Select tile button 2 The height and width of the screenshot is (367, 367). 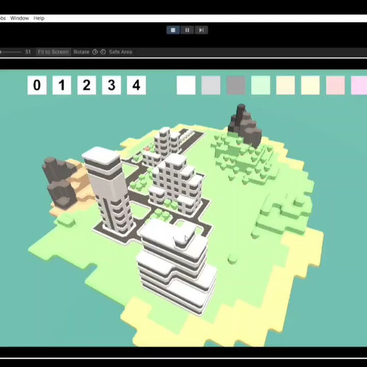click(x=87, y=85)
